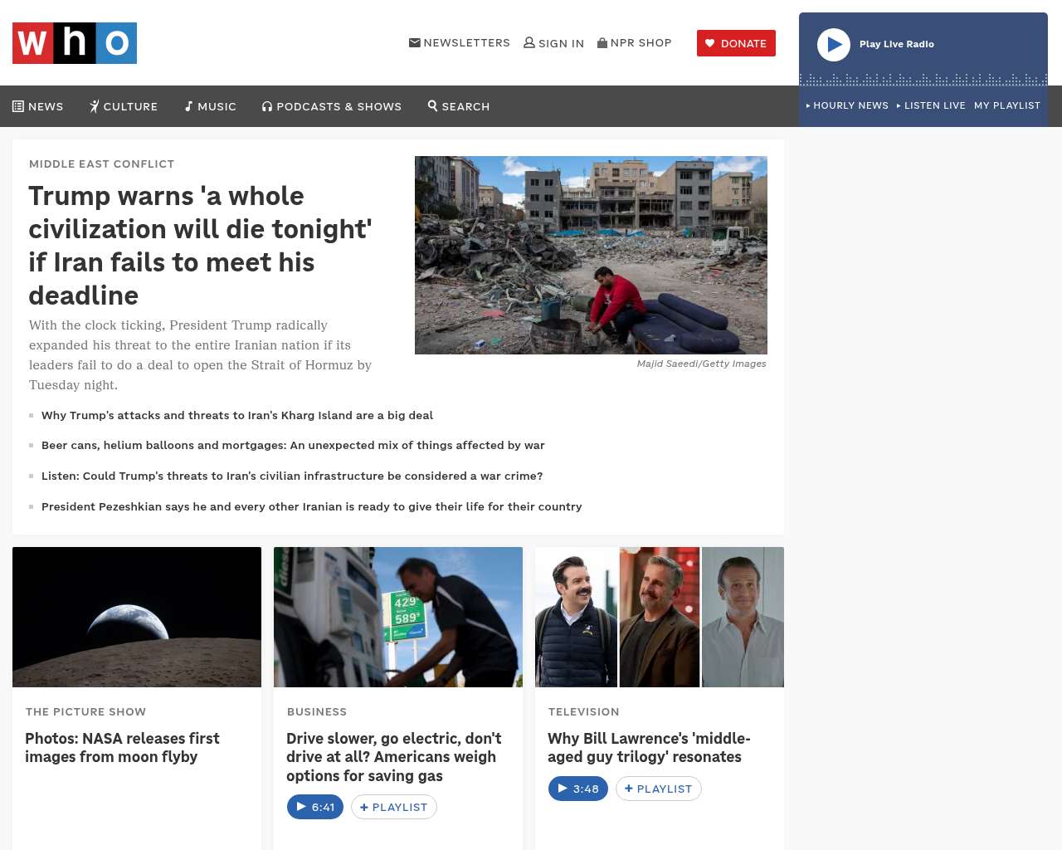Click the Play Live Radio button
This screenshot has height=850, width=1062.
[x=834, y=45]
